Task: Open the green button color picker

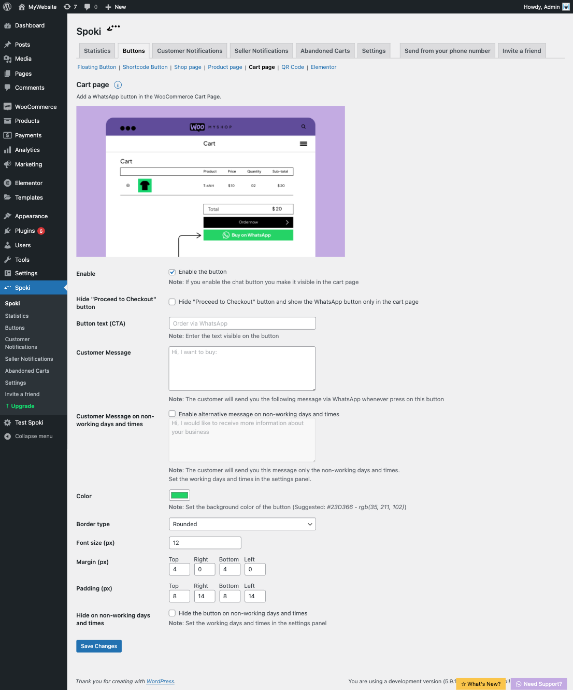Action: 179,495
